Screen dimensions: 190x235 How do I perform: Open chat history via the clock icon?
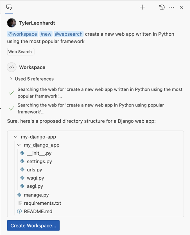click(162, 7)
